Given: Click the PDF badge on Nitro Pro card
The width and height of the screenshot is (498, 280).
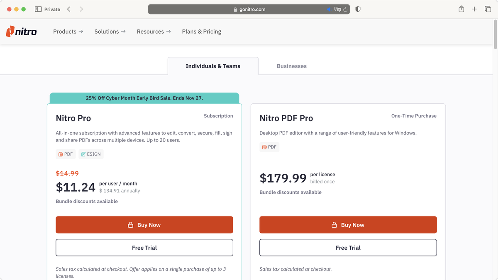Looking at the screenshot, I should tap(66, 154).
